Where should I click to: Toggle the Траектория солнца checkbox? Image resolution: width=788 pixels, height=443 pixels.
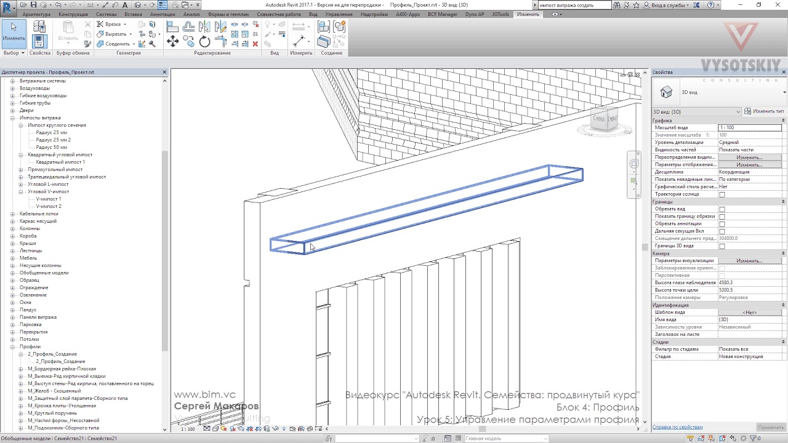pyautogui.click(x=722, y=194)
